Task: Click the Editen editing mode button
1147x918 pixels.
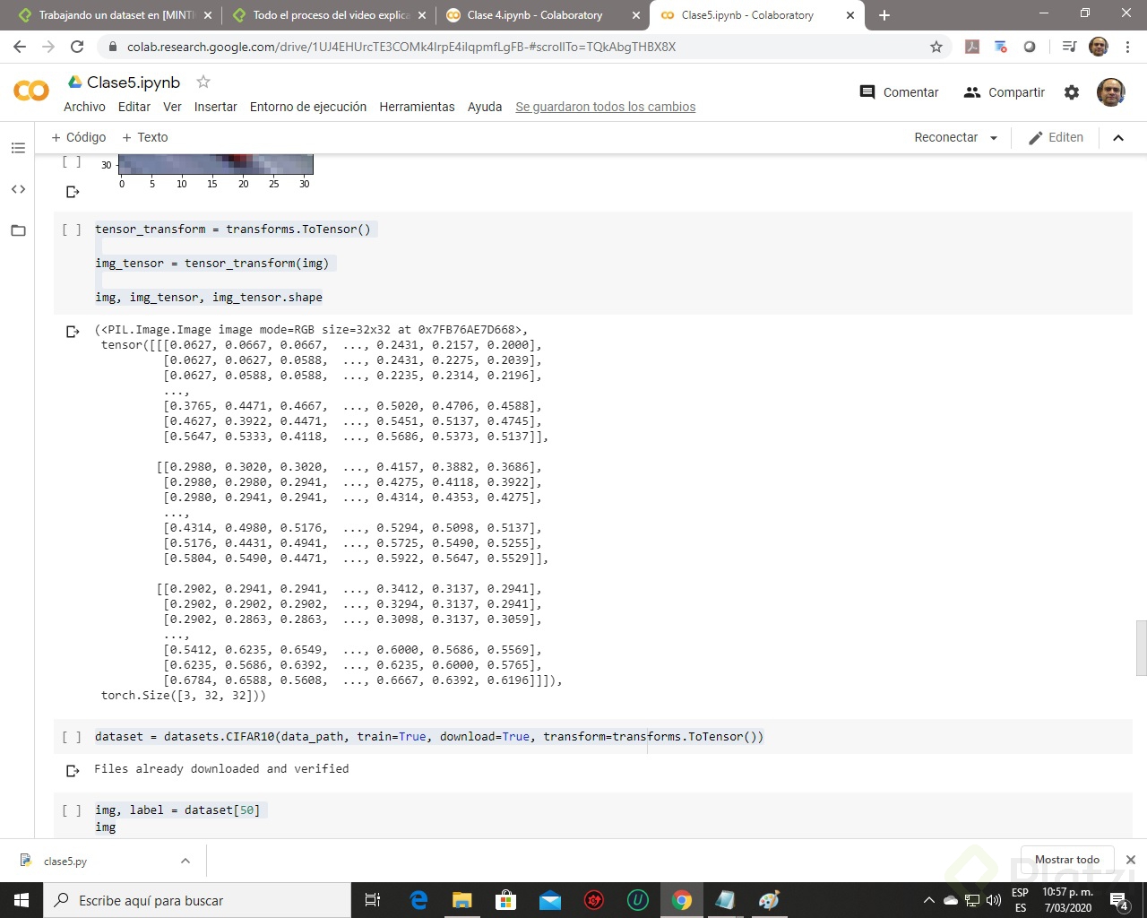Action: pyautogui.click(x=1056, y=137)
